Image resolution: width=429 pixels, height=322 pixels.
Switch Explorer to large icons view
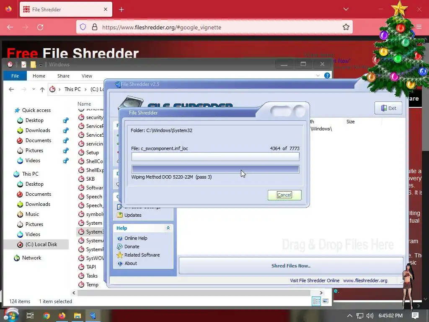pos(325,301)
